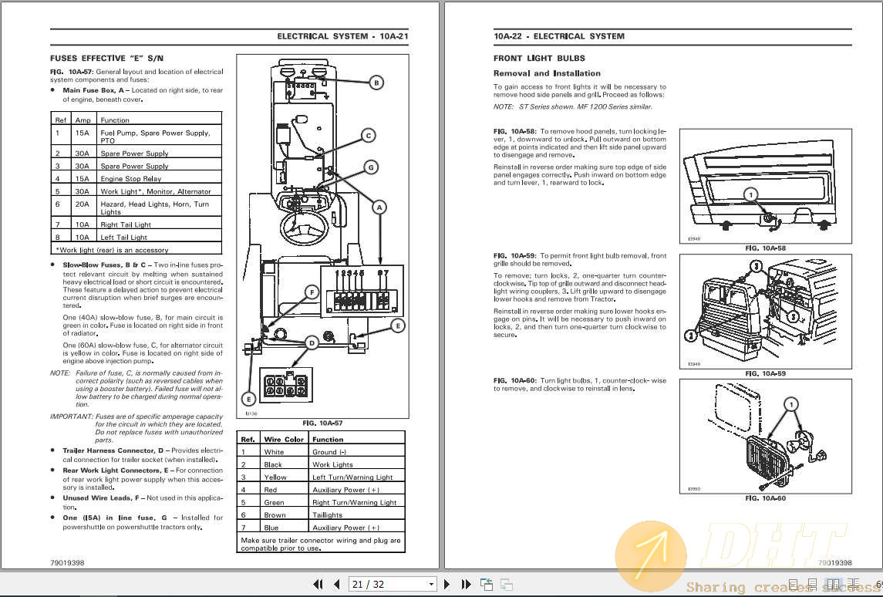Click the previous-view history icon
The image size is (883, 597).
(487, 583)
